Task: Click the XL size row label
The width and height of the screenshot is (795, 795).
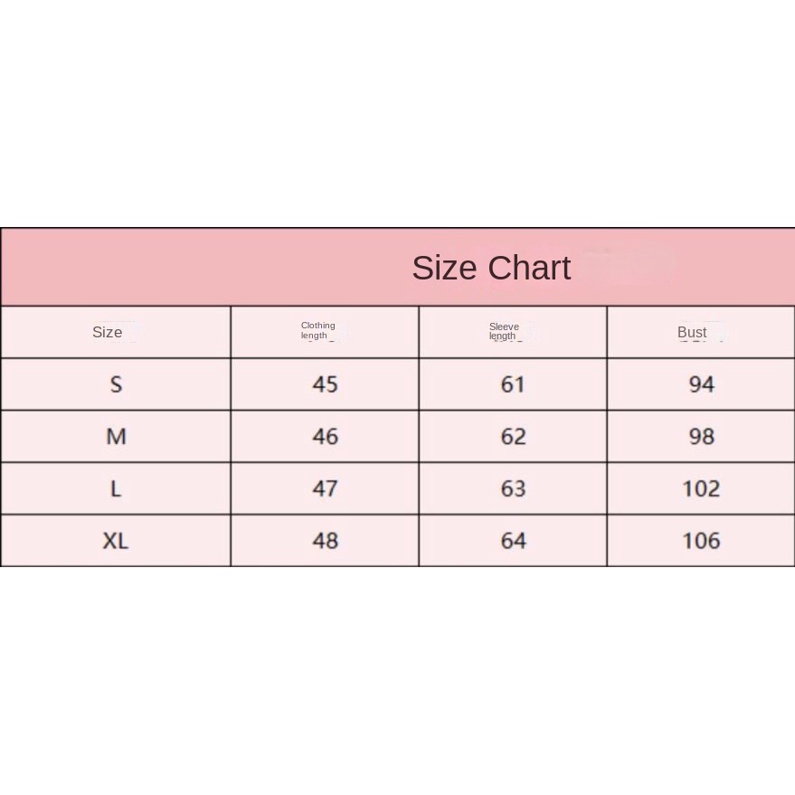Action: [x=116, y=541]
